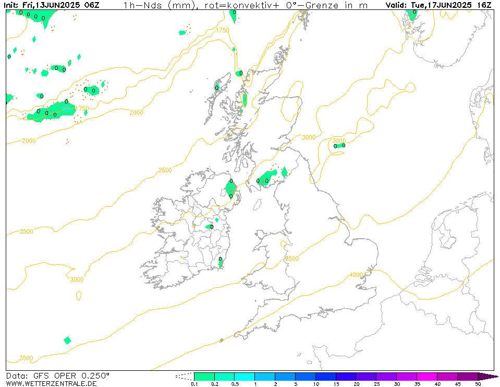Pick the 45–50 mm legend swatch

[x=468, y=377]
